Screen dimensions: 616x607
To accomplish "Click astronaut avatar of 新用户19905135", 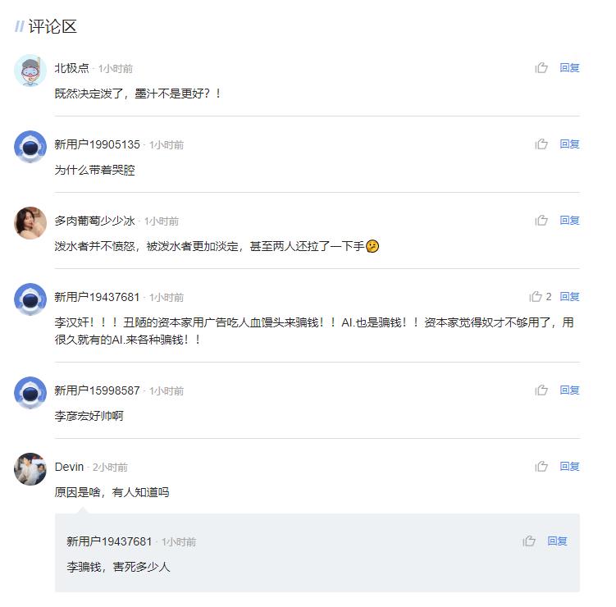I will tap(30, 147).
